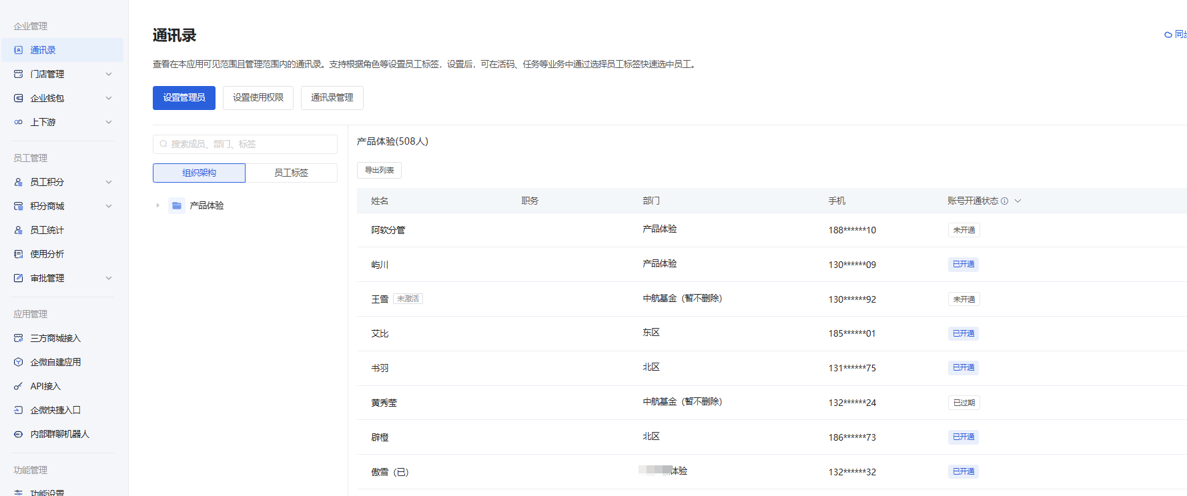Click phone number 131******75
Screen dimensions: 1187x496
click(x=852, y=368)
